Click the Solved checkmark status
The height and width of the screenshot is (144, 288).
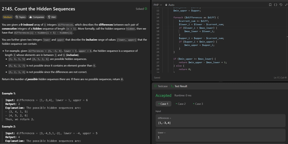(141, 9)
